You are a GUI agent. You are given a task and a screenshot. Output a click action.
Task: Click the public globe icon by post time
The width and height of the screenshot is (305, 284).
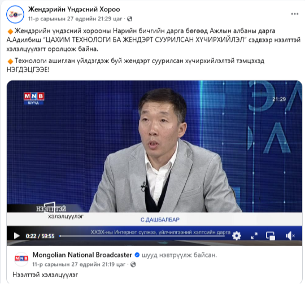130,19
